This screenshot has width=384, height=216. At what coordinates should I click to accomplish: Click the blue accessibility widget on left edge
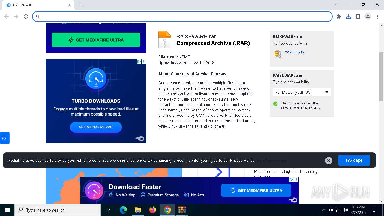click(x=4, y=138)
